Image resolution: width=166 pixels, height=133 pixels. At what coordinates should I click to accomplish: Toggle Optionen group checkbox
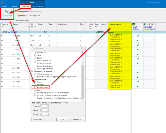click(x=32, y=90)
